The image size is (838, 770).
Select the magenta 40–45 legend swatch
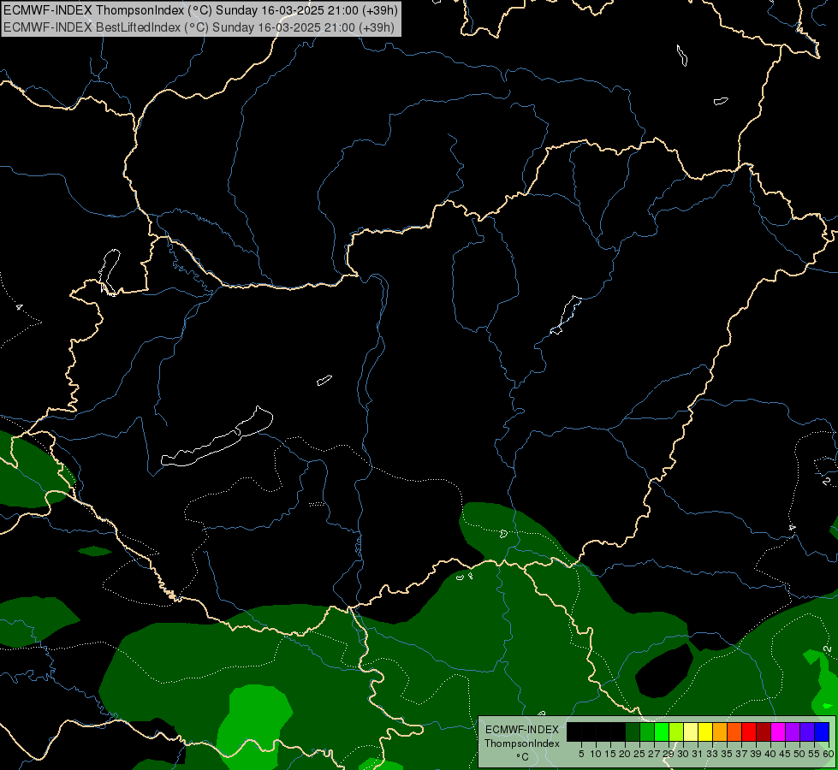[x=778, y=731]
